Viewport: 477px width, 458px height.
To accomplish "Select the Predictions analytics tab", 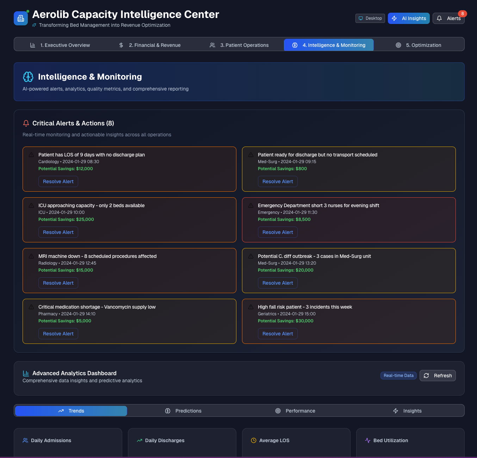I will [188, 411].
